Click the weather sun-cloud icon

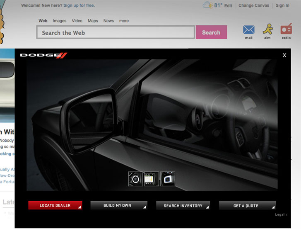[208, 5]
